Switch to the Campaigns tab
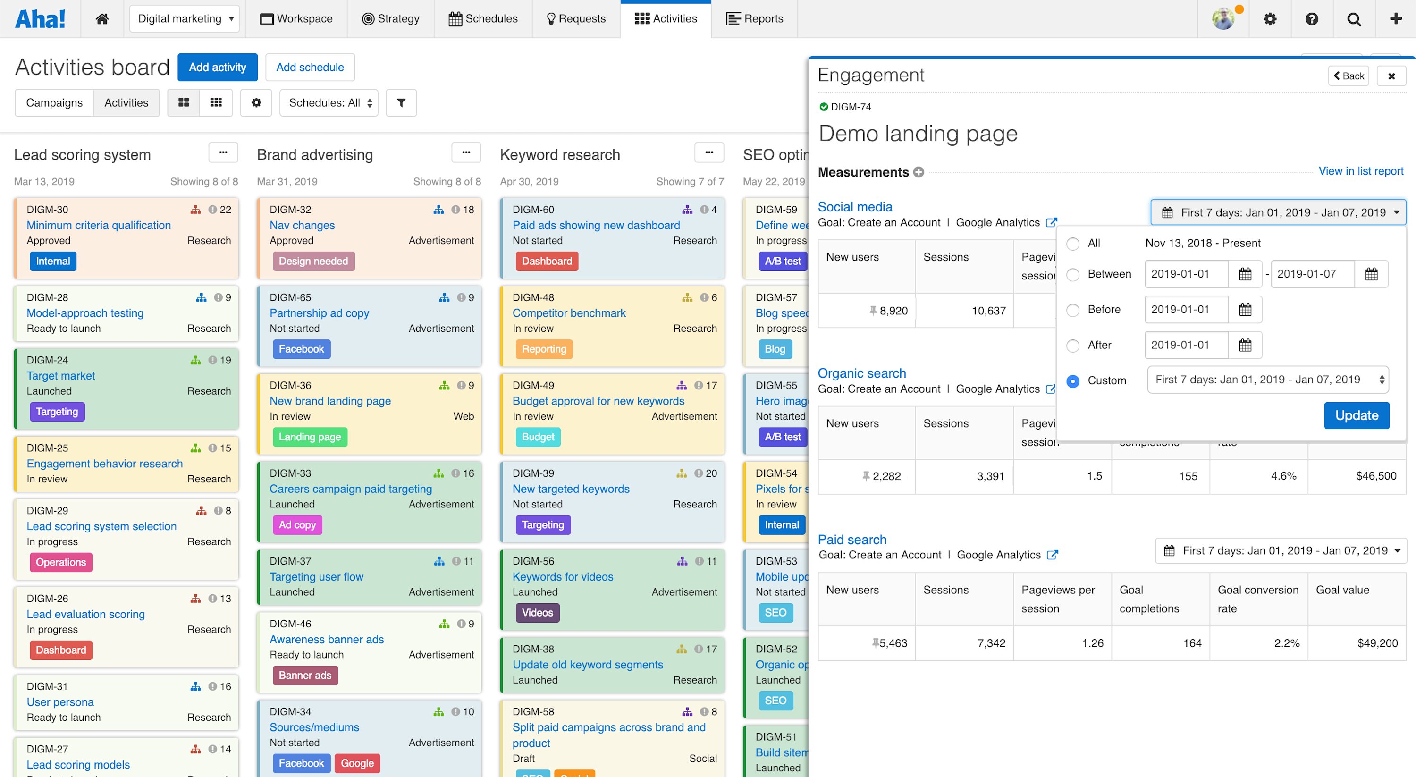 (x=54, y=103)
